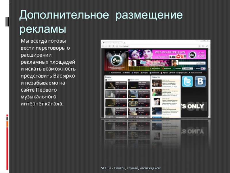Select the See.com.ua browser tab

pos(112,43)
